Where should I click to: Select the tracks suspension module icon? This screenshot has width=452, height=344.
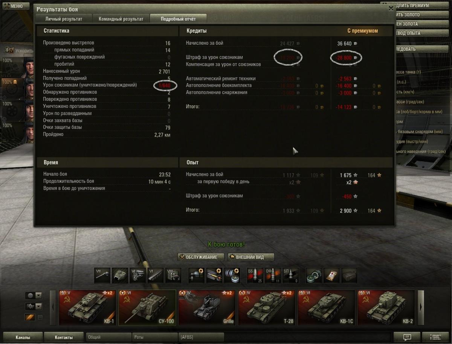pyautogui.click(x=156, y=275)
